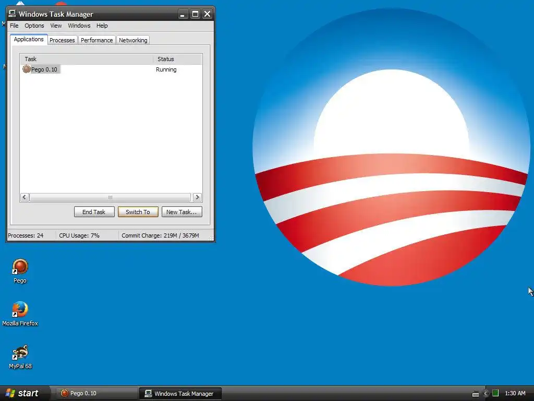Image resolution: width=534 pixels, height=401 pixels.
Task: Sort by the Status column header
Action: (177, 59)
